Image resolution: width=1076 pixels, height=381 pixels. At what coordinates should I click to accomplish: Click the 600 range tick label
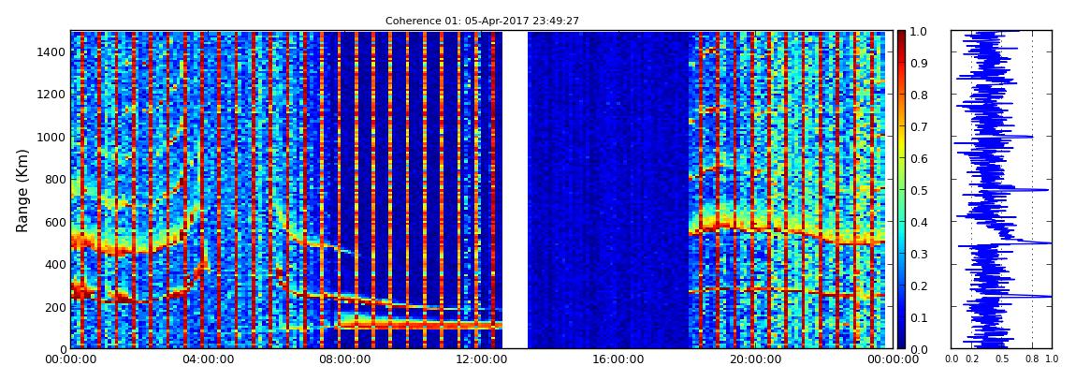55,222
